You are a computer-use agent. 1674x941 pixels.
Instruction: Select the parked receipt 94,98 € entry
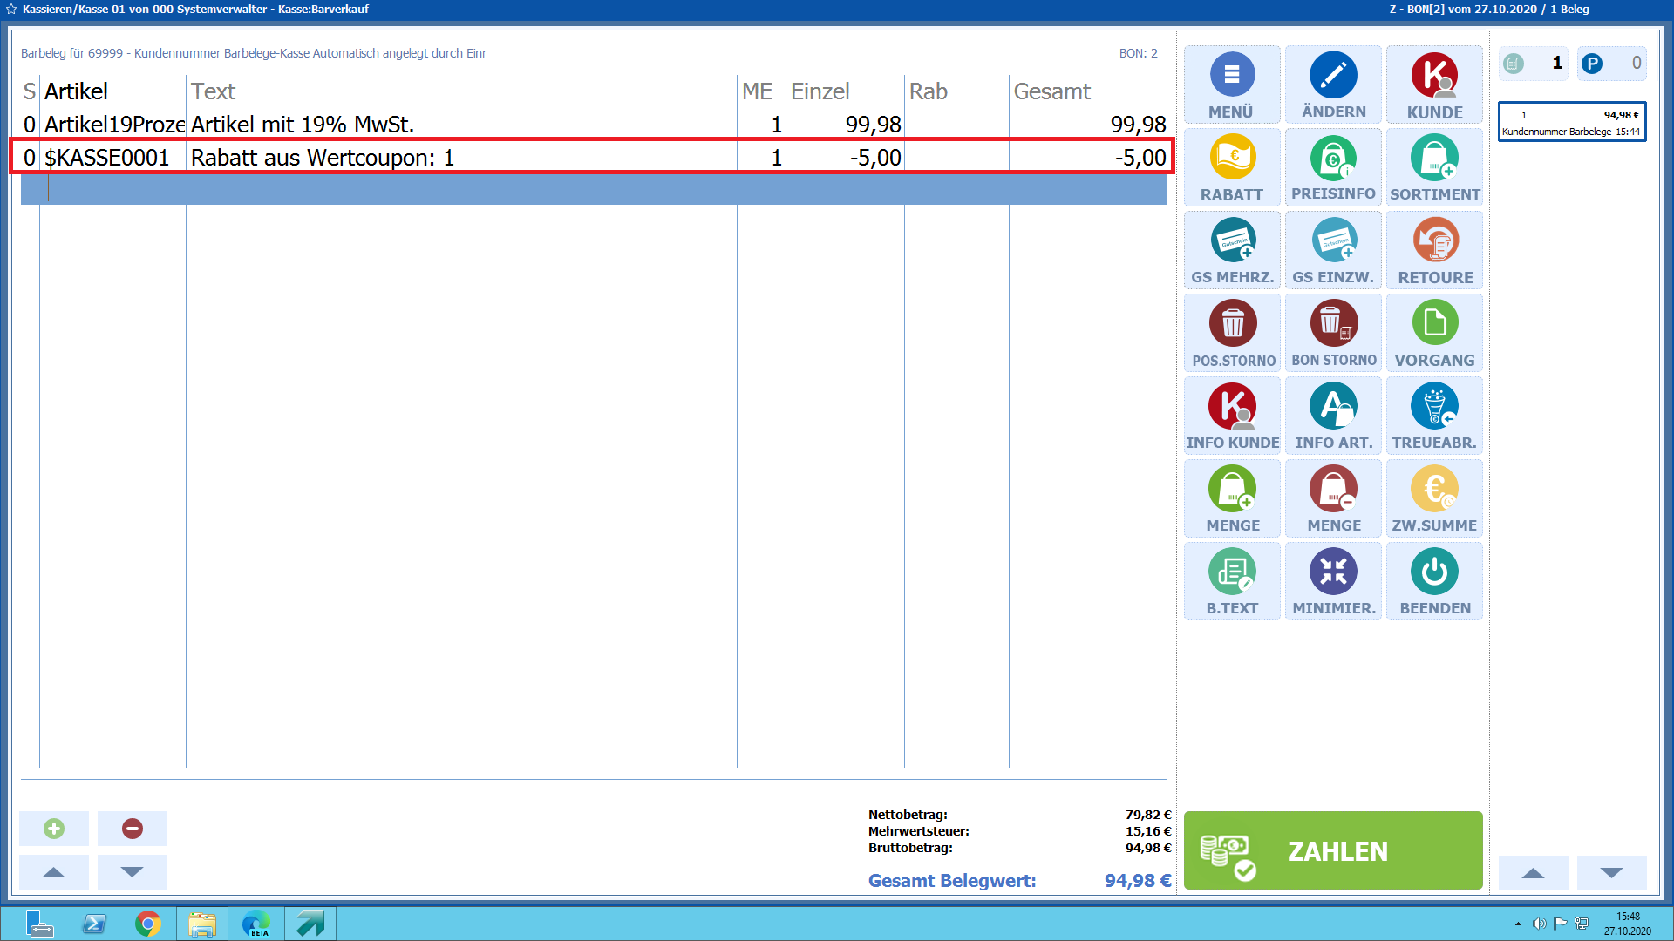point(1571,122)
